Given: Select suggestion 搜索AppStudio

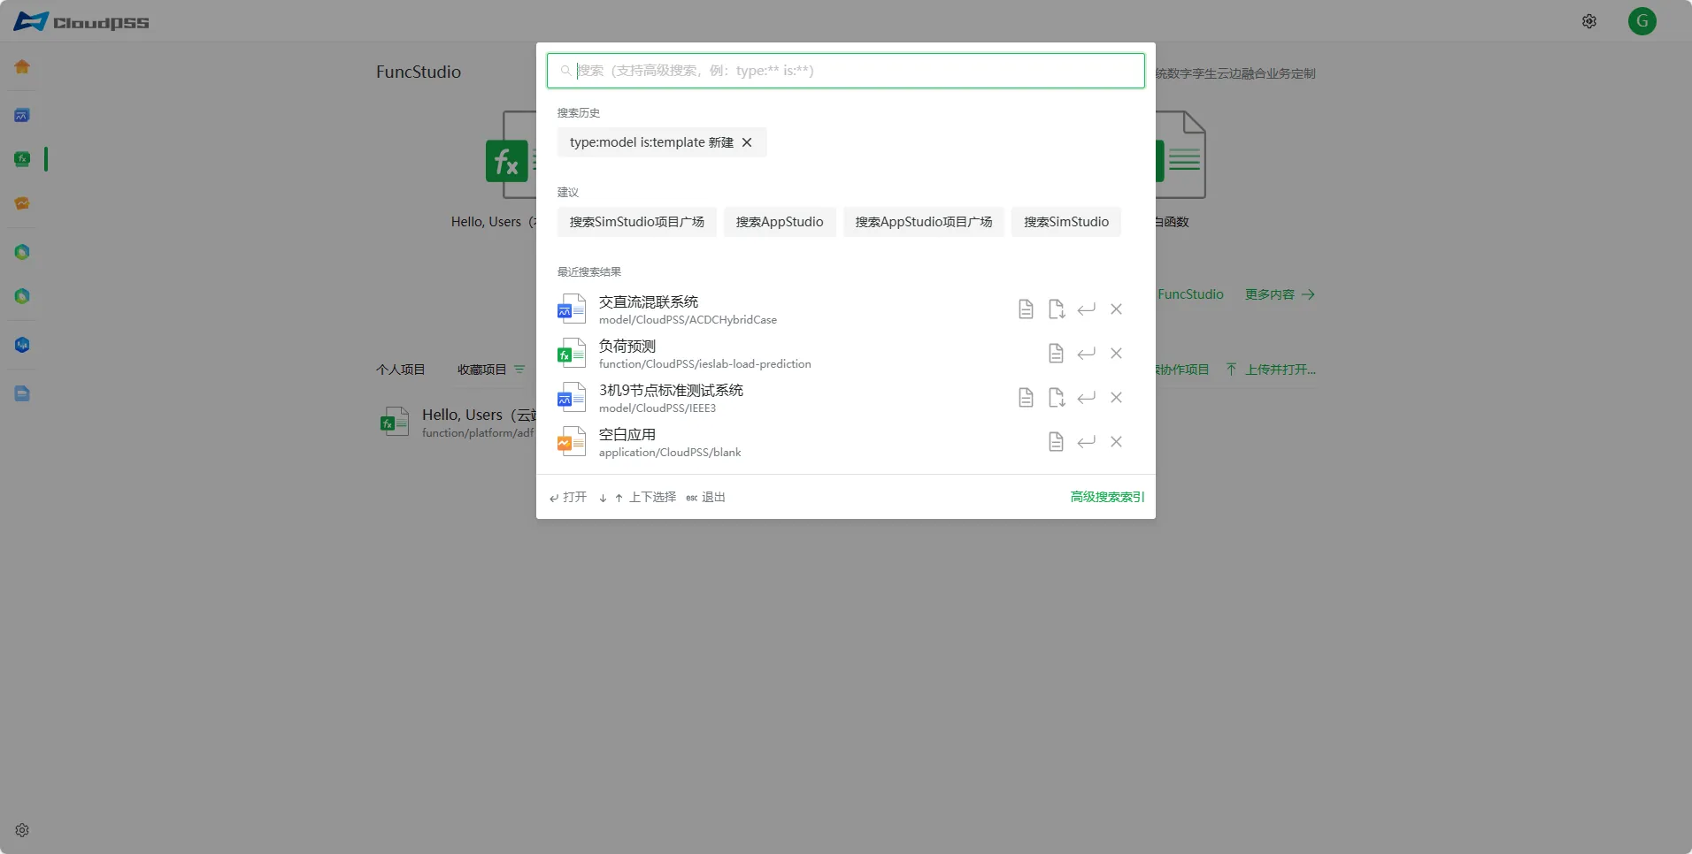Looking at the screenshot, I should (780, 222).
